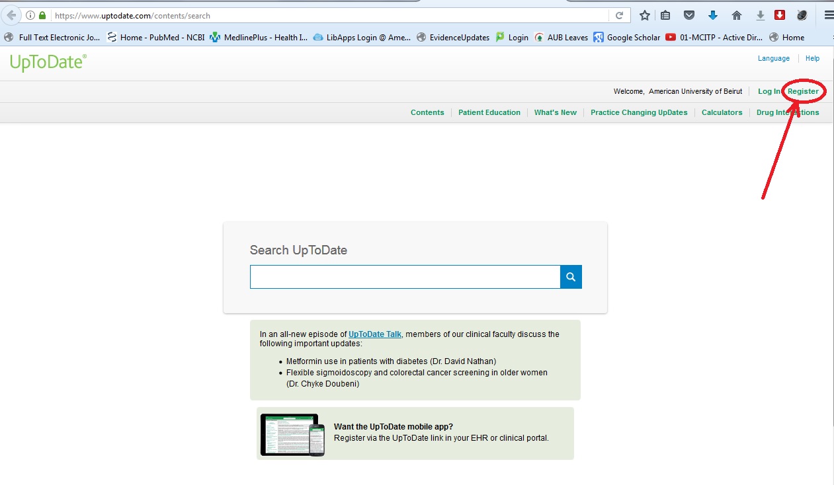The image size is (834, 485).
Task: Click the UpToDate logo
Action: click(x=48, y=63)
